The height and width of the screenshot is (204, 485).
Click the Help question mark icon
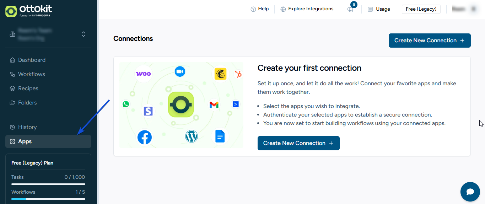[253, 9]
